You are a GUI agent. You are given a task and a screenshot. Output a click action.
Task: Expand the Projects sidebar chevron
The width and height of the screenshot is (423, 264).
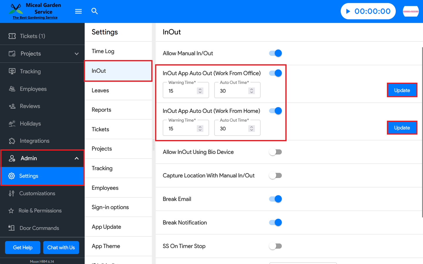pyautogui.click(x=77, y=54)
